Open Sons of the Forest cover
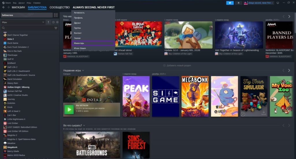The height and width of the screenshot is (159, 296). (x=136, y=145)
